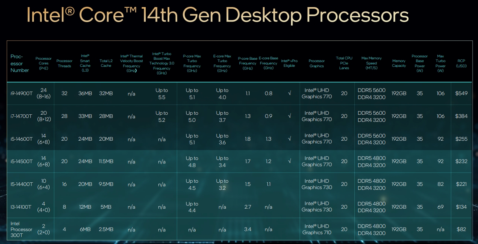Click the "4 (4+0)" cores cell

pos(43,207)
